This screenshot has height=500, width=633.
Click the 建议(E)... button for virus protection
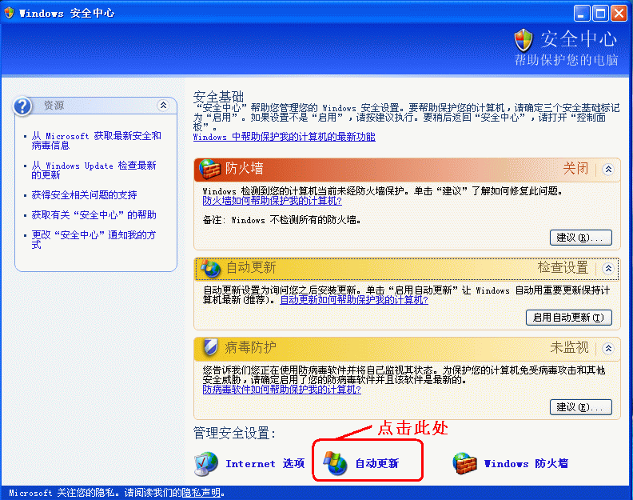point(581,407)
